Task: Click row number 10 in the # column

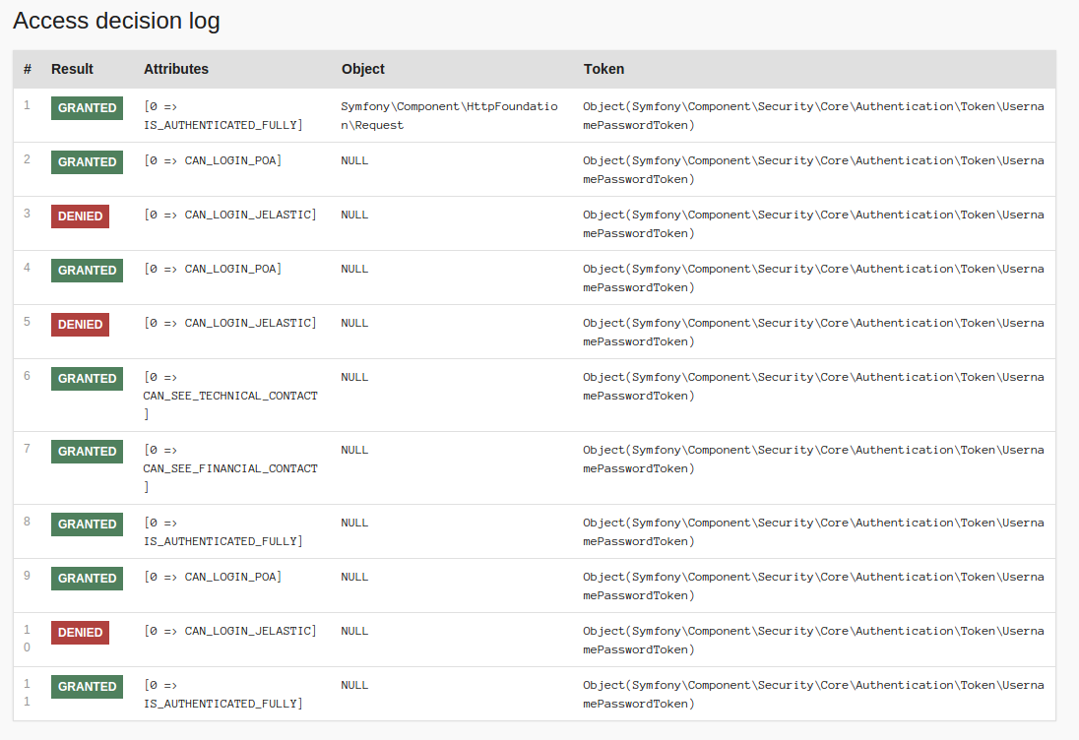Action: [x=27, y=639]
